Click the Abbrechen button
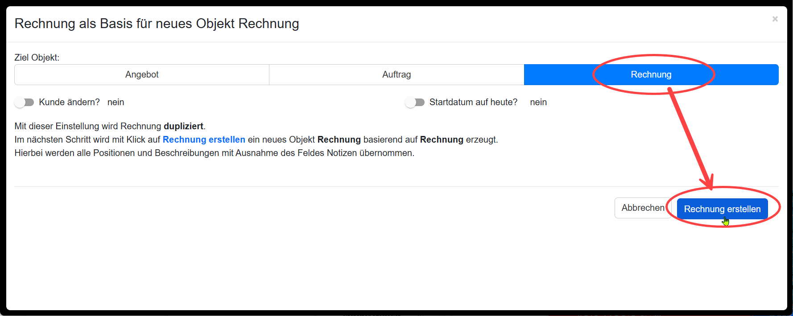This screenshot has height=316, width=793. (x=643, y=208)
